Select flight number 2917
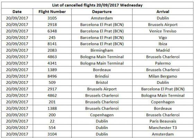 pyautogui.click(x=52, y=89)
